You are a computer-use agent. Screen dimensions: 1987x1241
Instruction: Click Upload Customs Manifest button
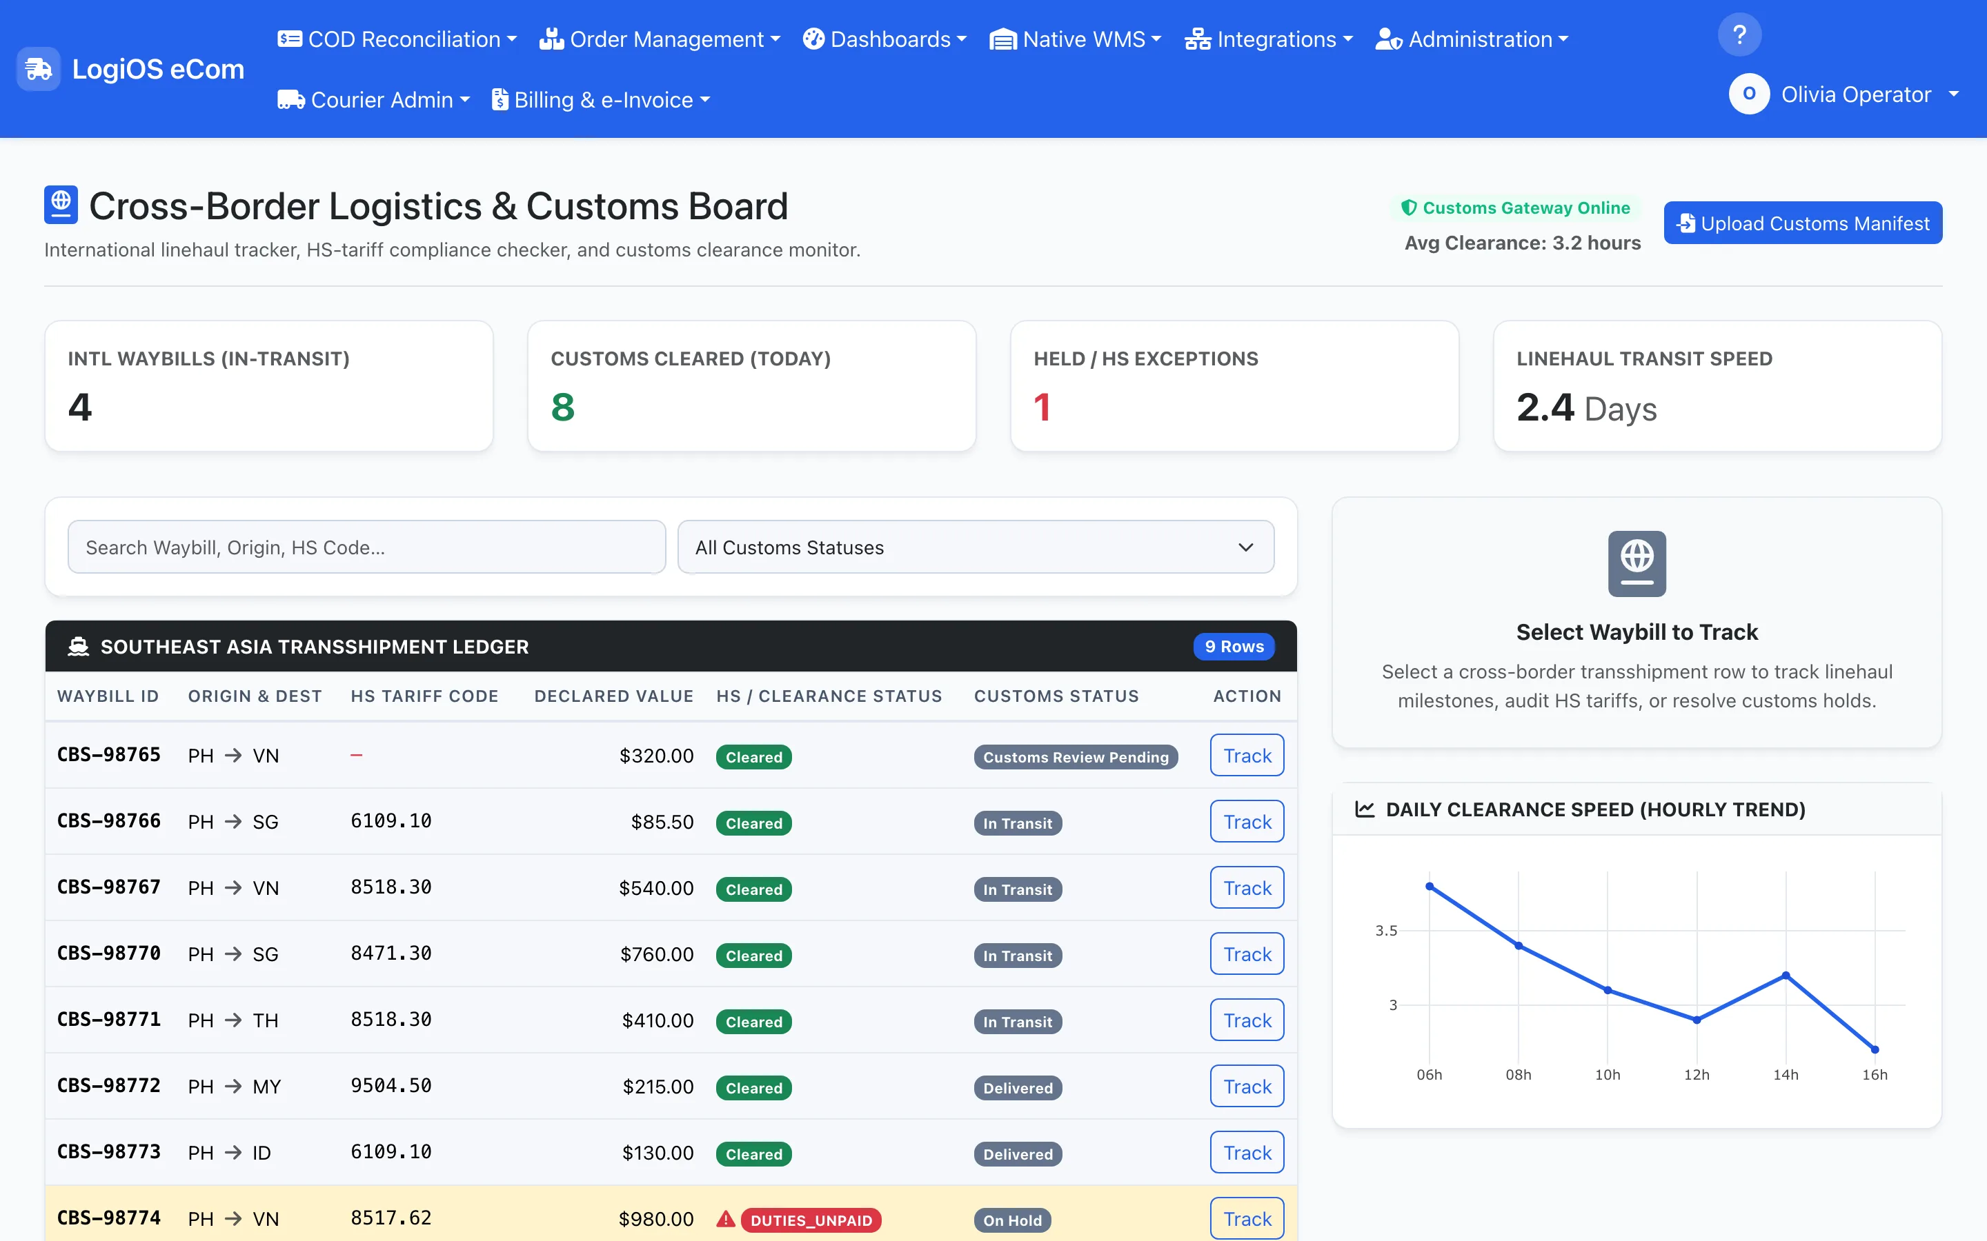[1802, 223]
